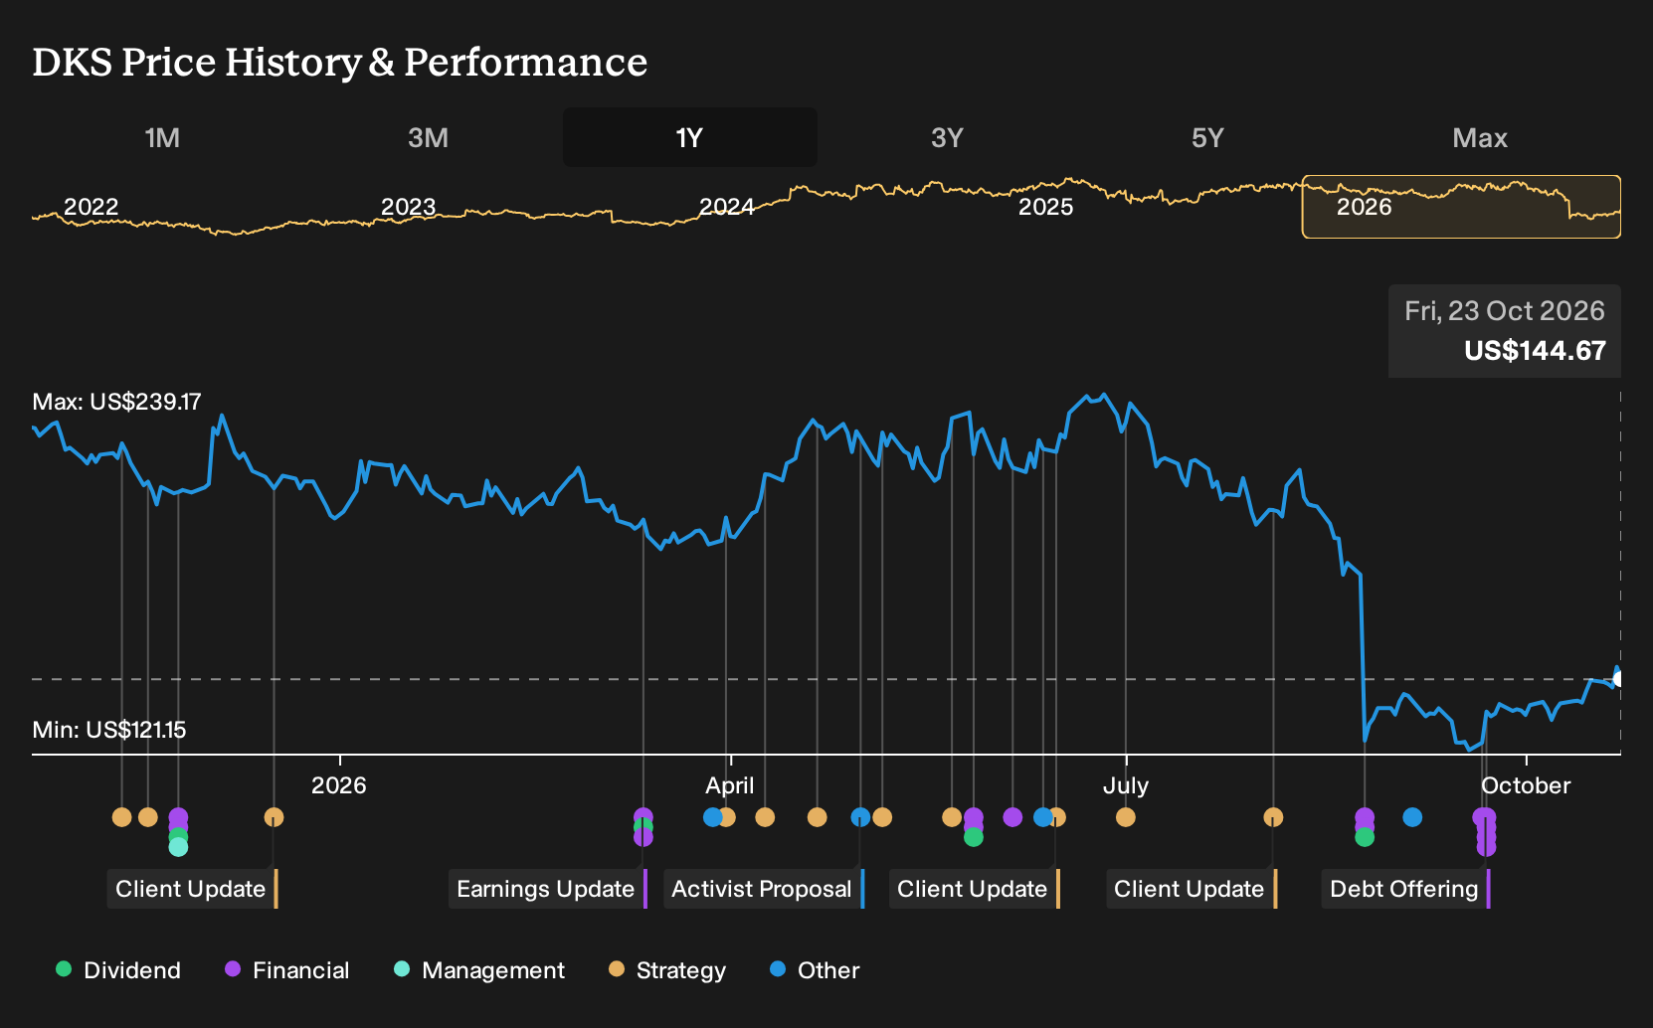
Task: Open the Activist Proposal event label
Action: 764,889
